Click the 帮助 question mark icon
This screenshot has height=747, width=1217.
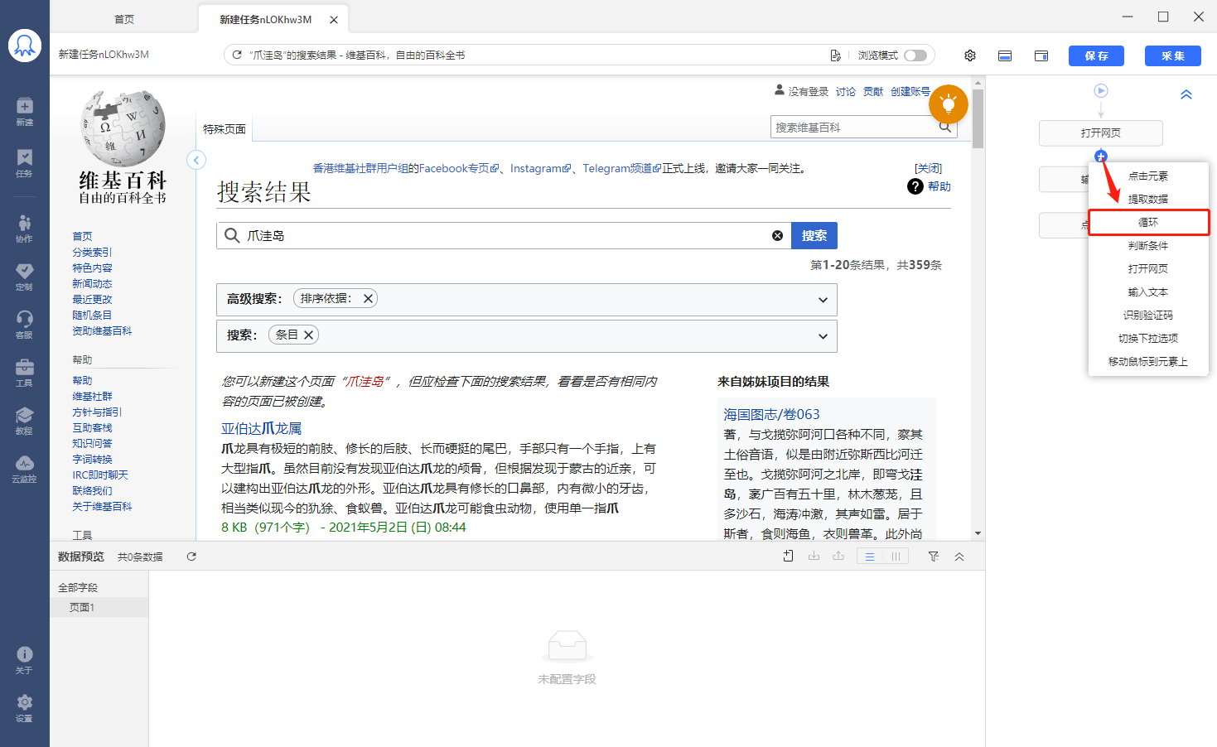[x=915, y=186]
